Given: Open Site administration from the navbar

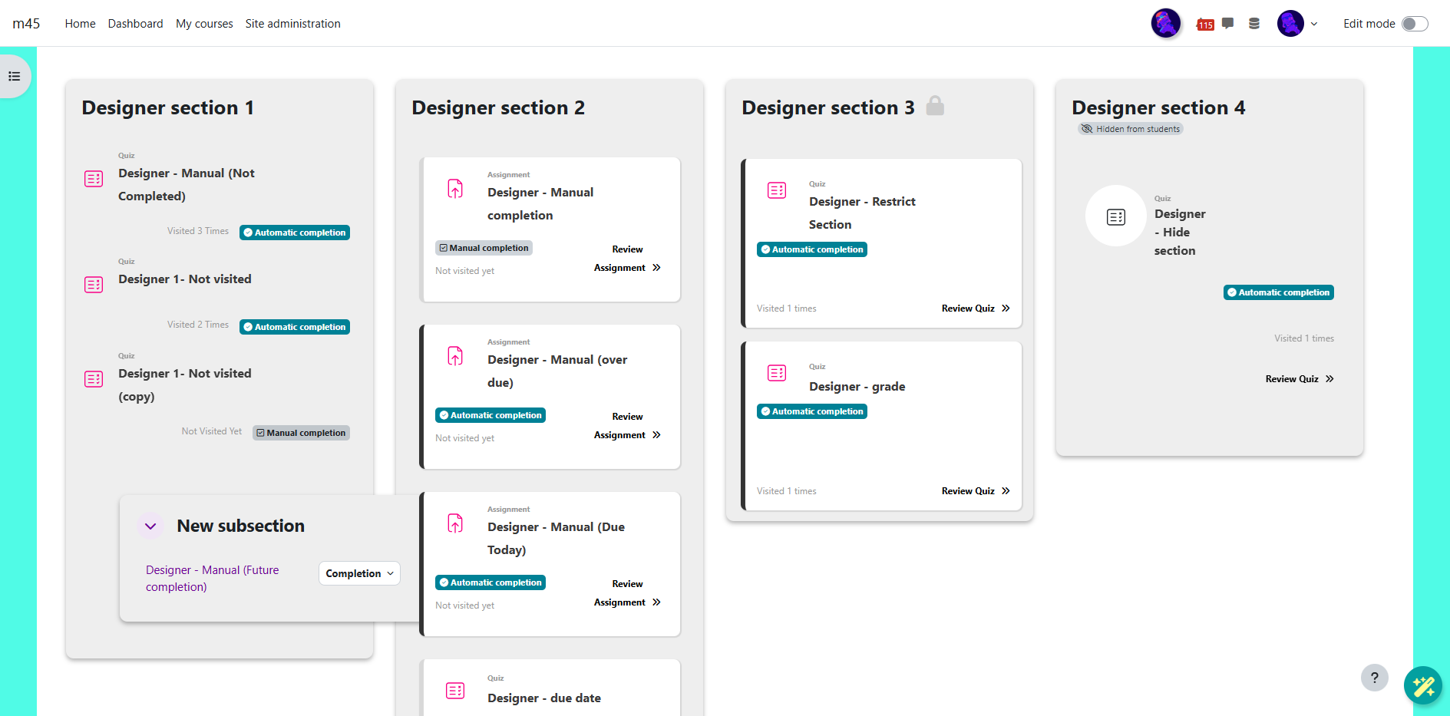Looking at the screenshot, I should click(x=292, y=24).
